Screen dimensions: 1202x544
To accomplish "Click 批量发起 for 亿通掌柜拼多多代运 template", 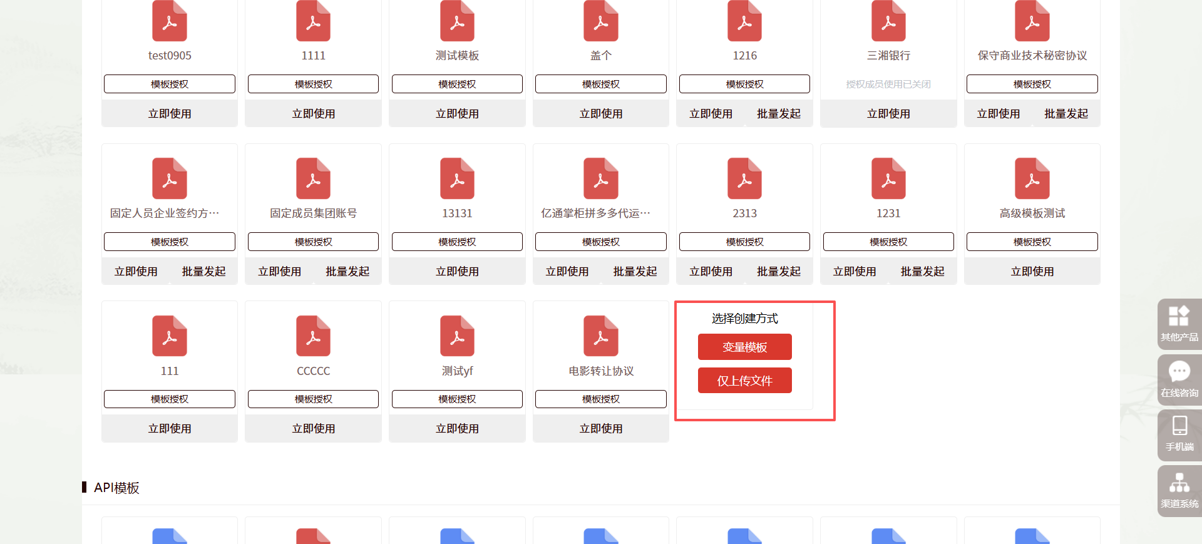I will [635, 272].
